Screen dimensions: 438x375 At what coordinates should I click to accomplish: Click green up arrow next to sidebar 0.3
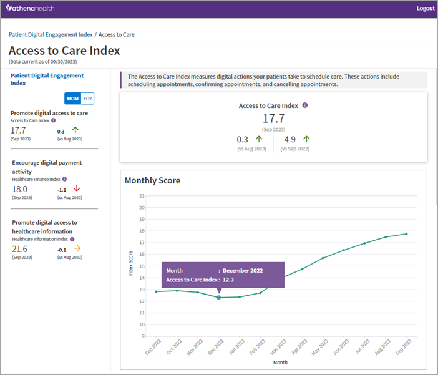click(x=75, y=130)
